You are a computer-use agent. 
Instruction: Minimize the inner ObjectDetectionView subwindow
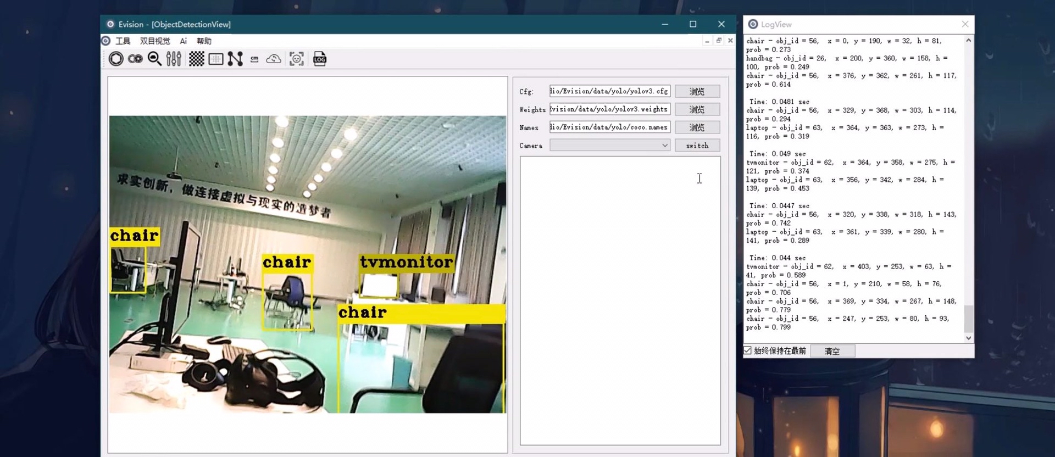[x=707, y=41]
